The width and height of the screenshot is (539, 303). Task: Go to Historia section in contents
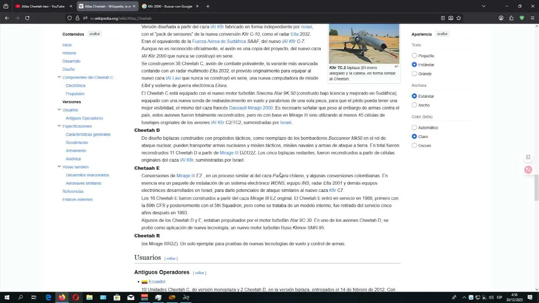point(69,53)
